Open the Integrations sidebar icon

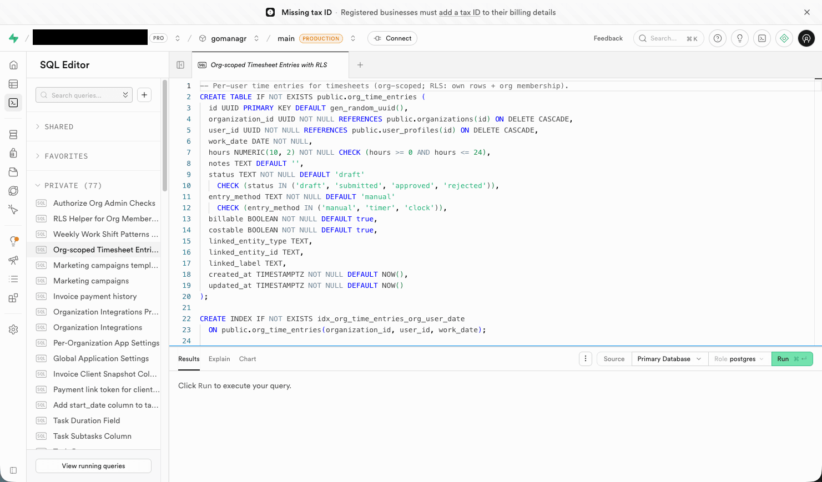point(13,298)
